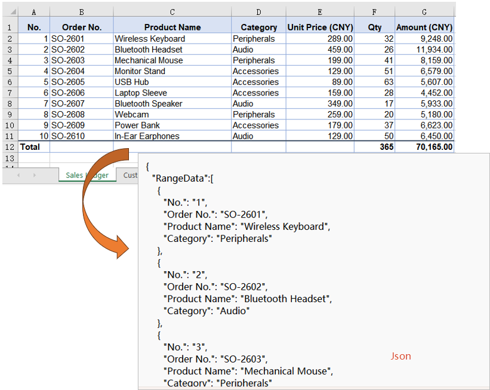Screen dimensions: 490x390
Task: Select column B header
Action: click(81, 12)
